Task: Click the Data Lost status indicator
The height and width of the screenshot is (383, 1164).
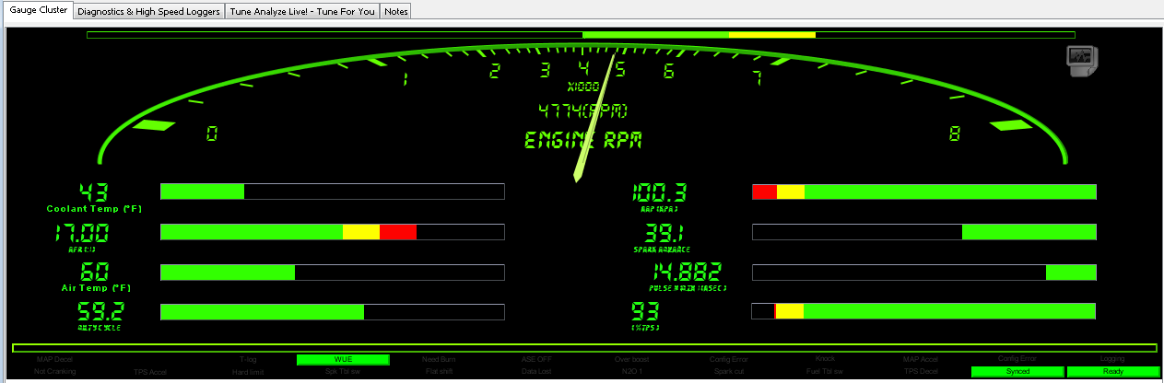Action: 535,372
